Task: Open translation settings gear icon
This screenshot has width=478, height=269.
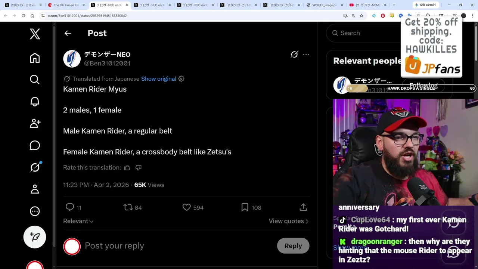Action: click(181, 79)
